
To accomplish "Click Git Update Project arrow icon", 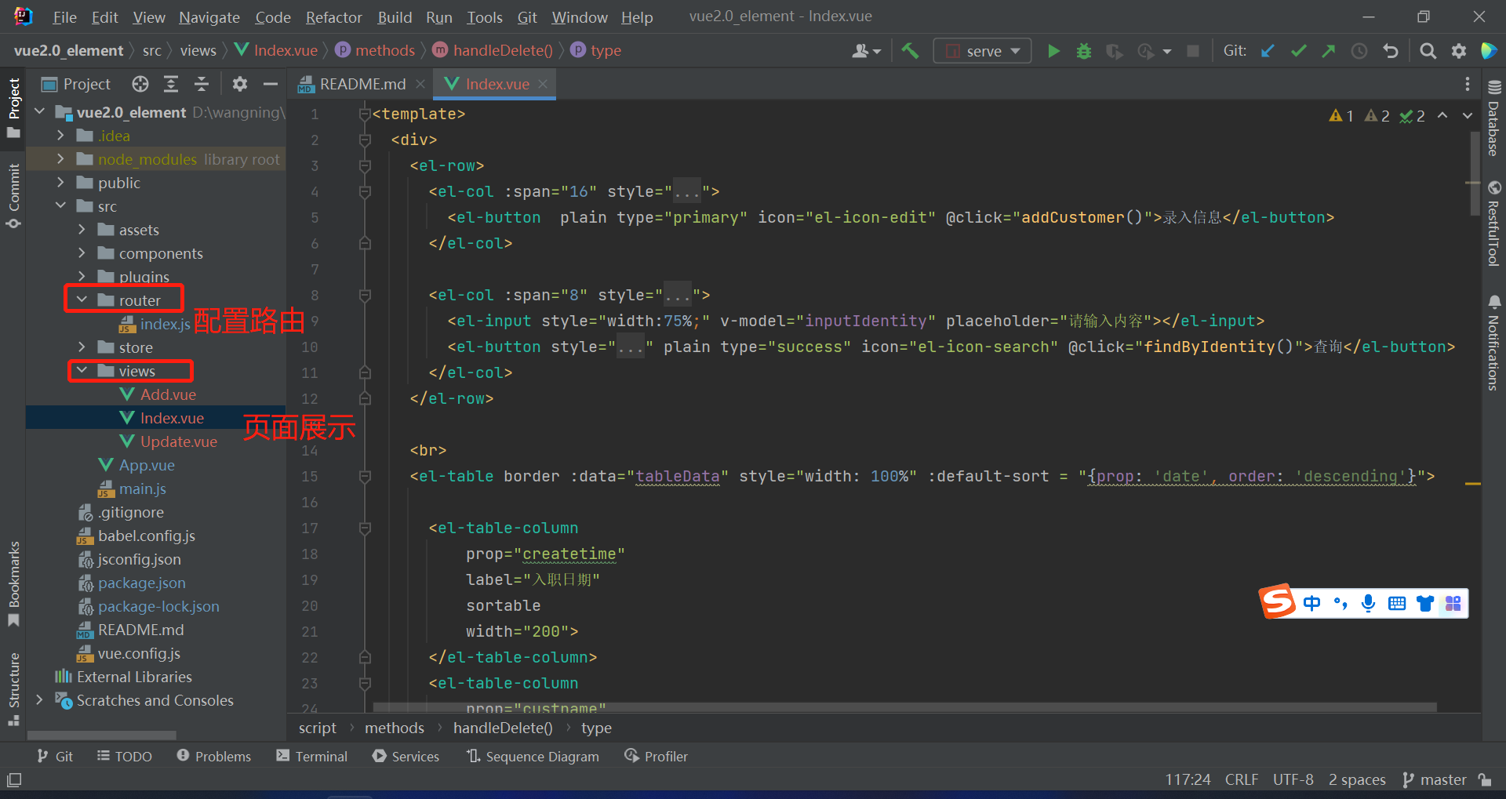I will point(1268,51).
